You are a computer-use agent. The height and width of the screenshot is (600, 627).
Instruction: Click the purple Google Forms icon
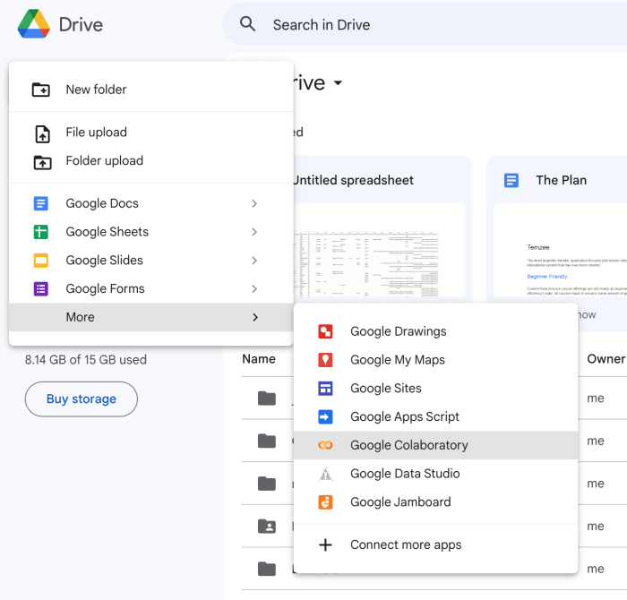coord(41,288)
